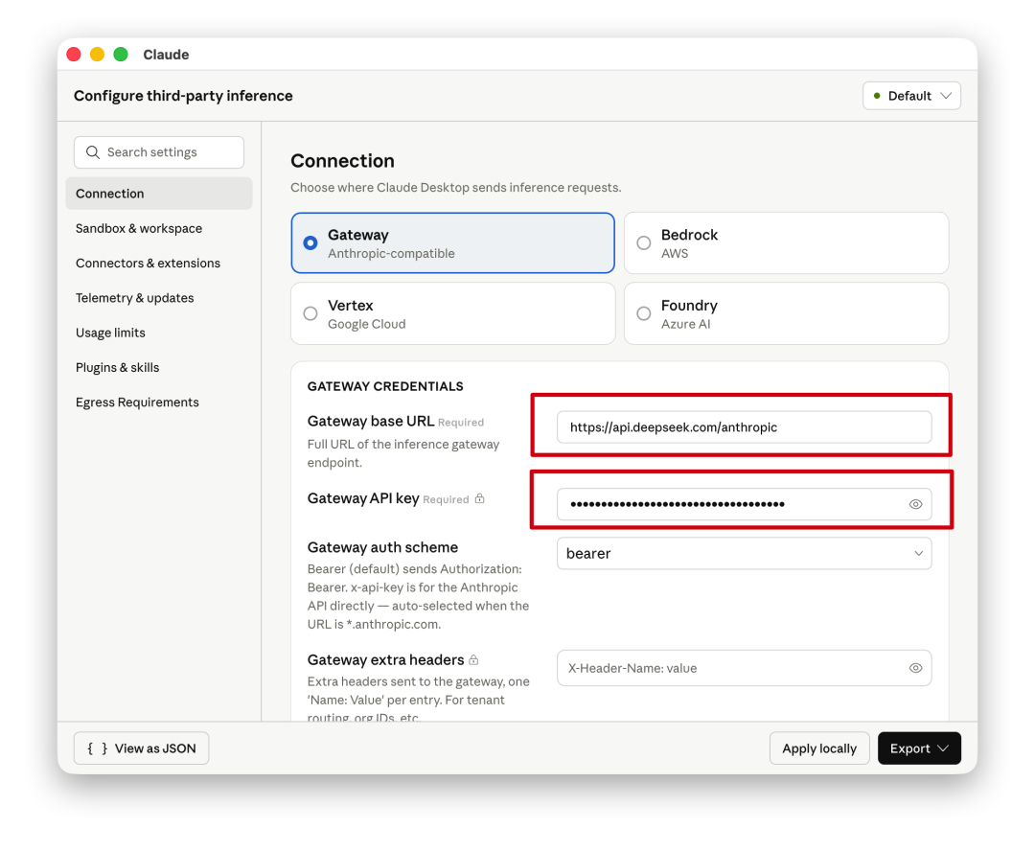Screen dimensions: 1035x851
Task: Pick the Foundry Azure AI option
Action: 644,313
